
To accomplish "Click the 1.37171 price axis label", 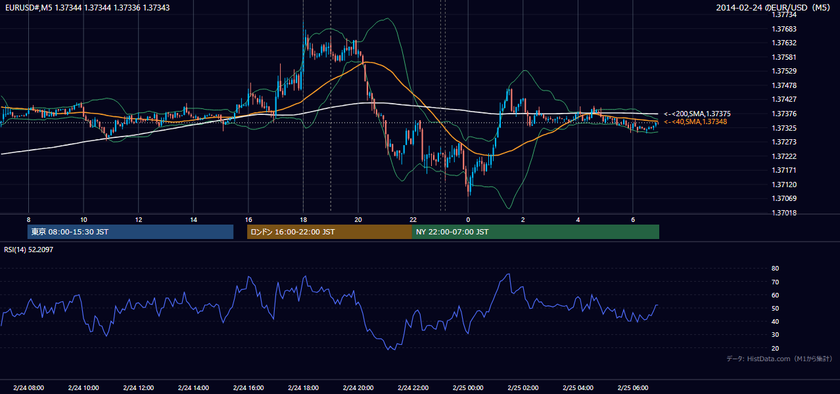I will (784, 170).
